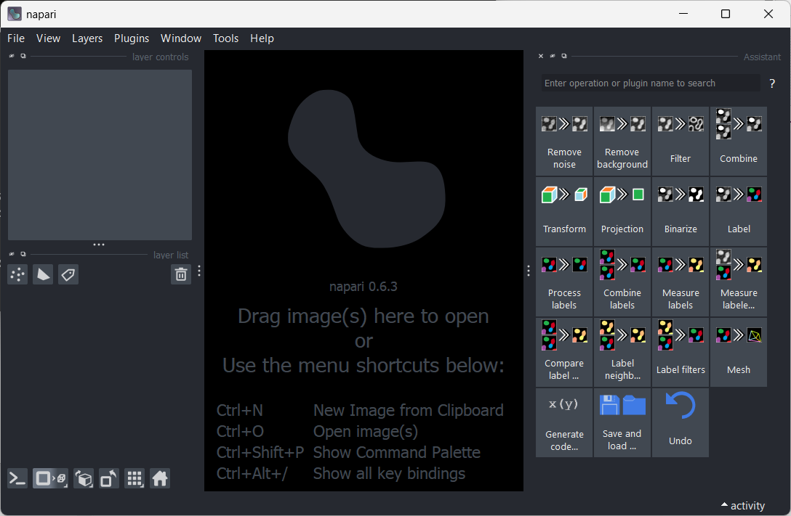Close the Assistant panel

[x=541, y=56]
